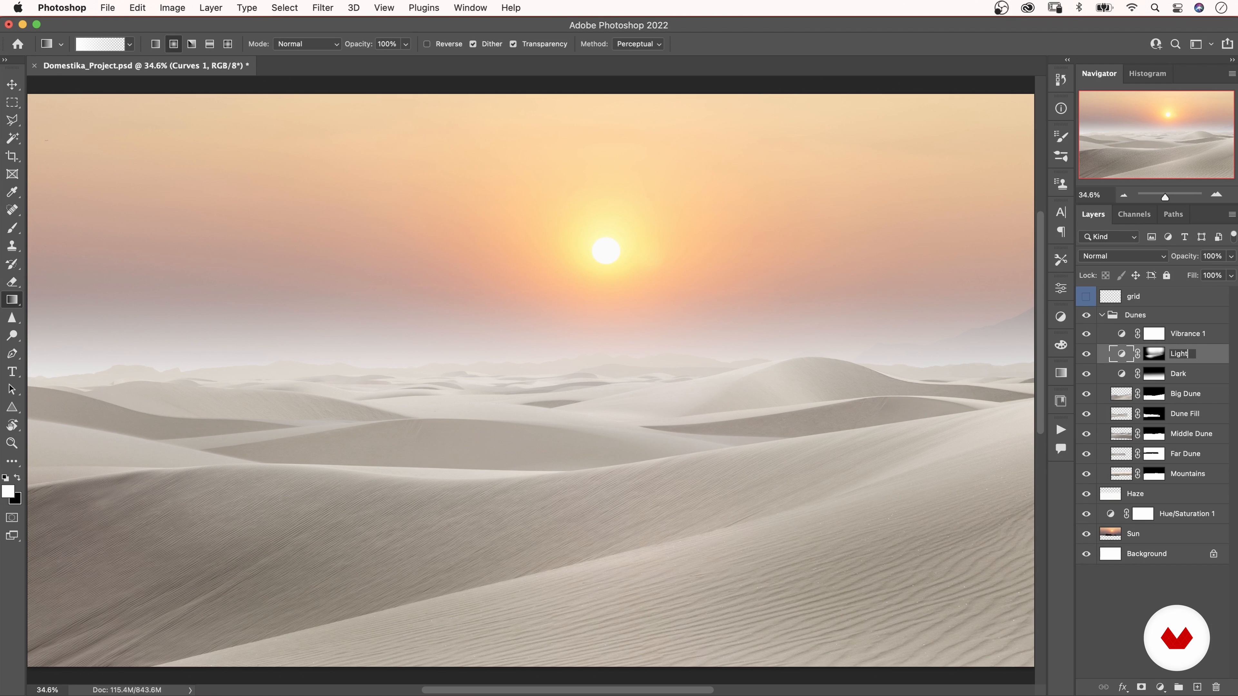Image resolution: width=1238 pixels, height=696 pixels.
Task: Hide the Sun layer
Action: pyautogui.click(x=1086, y=534)
